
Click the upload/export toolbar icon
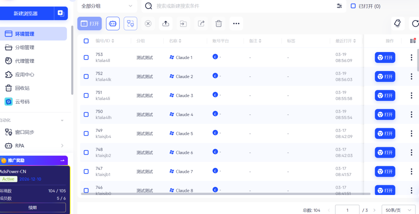166,24
